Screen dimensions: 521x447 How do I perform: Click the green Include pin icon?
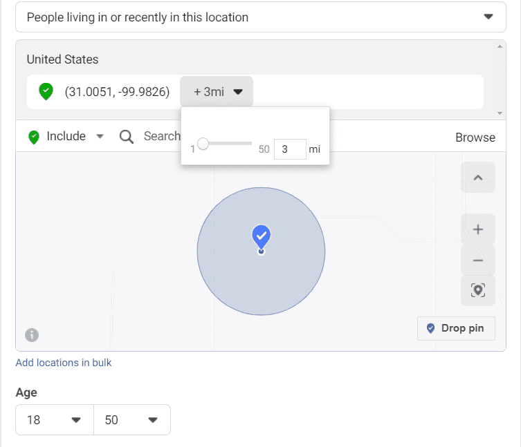(34, 137)
